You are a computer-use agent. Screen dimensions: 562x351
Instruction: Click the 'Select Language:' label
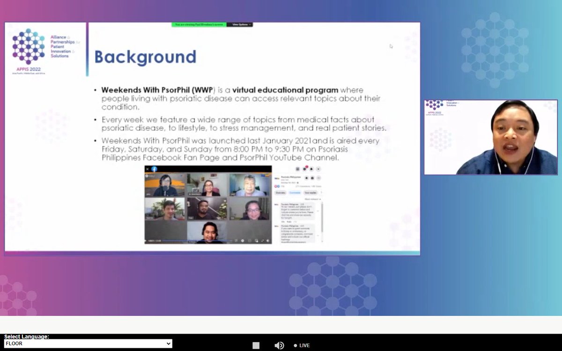coord(27,336)
